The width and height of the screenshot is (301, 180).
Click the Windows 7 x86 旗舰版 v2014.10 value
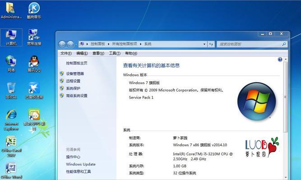(200, 145)
